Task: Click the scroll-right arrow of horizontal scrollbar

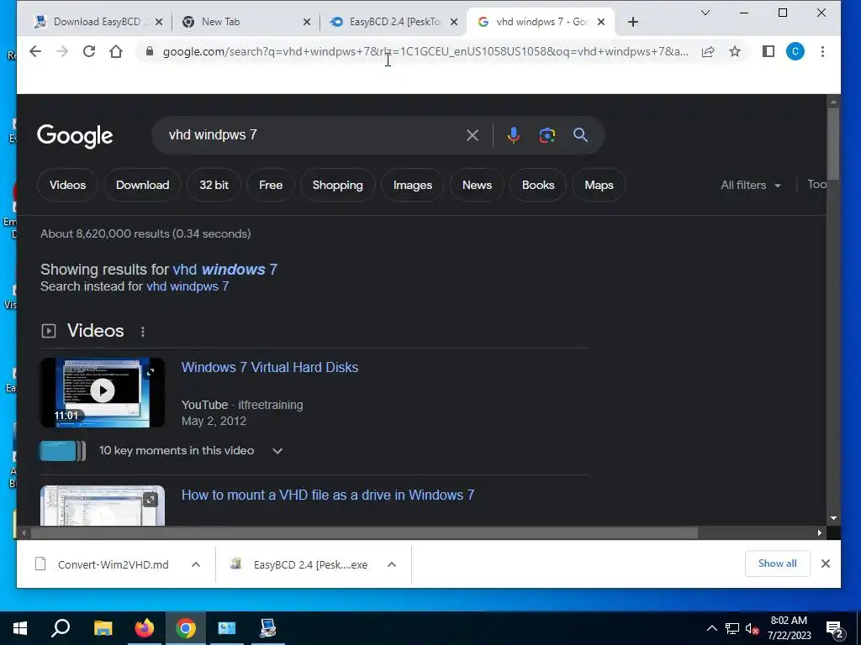Action: [x=820, y=532]
